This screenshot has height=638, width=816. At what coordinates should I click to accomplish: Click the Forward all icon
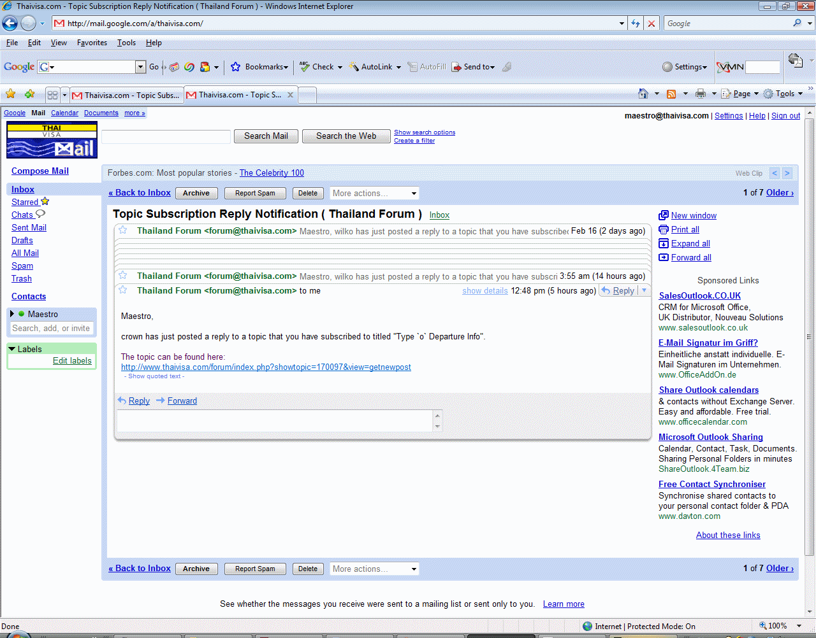pos(664,257)
